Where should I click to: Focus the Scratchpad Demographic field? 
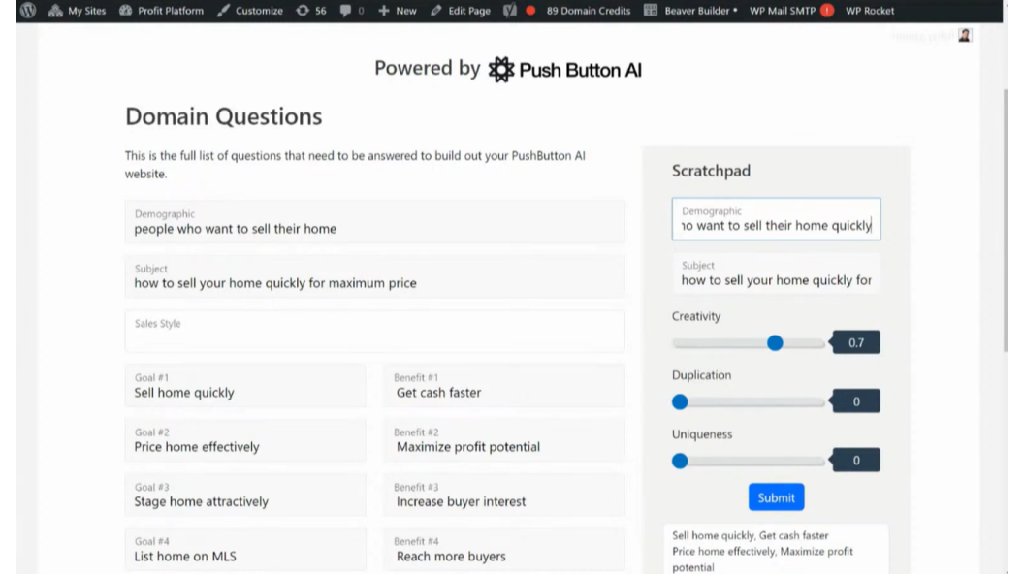click(776, 219)
